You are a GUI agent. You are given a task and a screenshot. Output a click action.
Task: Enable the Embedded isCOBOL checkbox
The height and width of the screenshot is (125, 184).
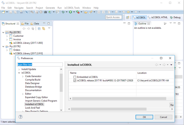(x=75, y=77)
